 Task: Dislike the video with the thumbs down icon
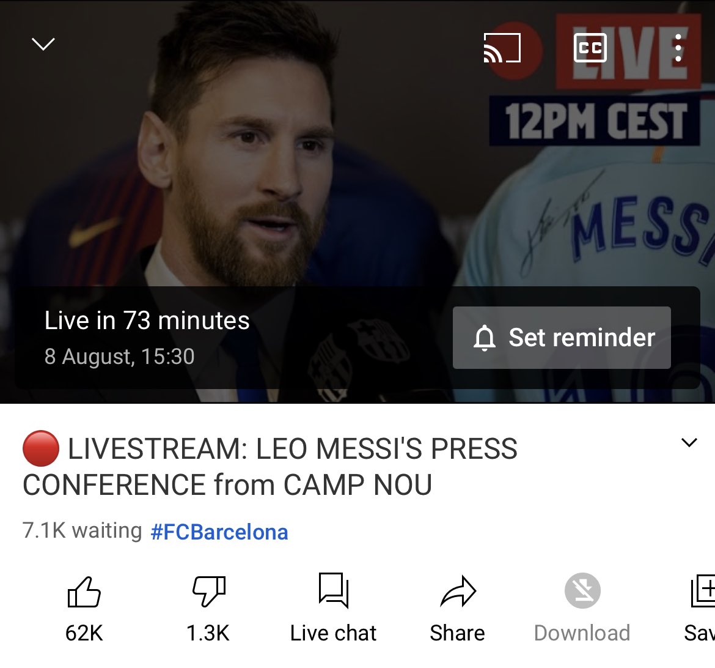(209, 592)
